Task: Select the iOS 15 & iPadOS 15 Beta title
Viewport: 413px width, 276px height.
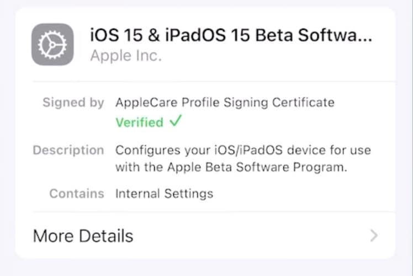Action: point(231,36)
